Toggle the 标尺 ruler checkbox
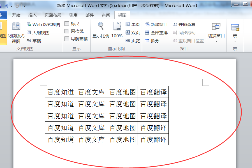Image resolution: width=252 pixels, height=168 pixels. click(x=67, y=24)
